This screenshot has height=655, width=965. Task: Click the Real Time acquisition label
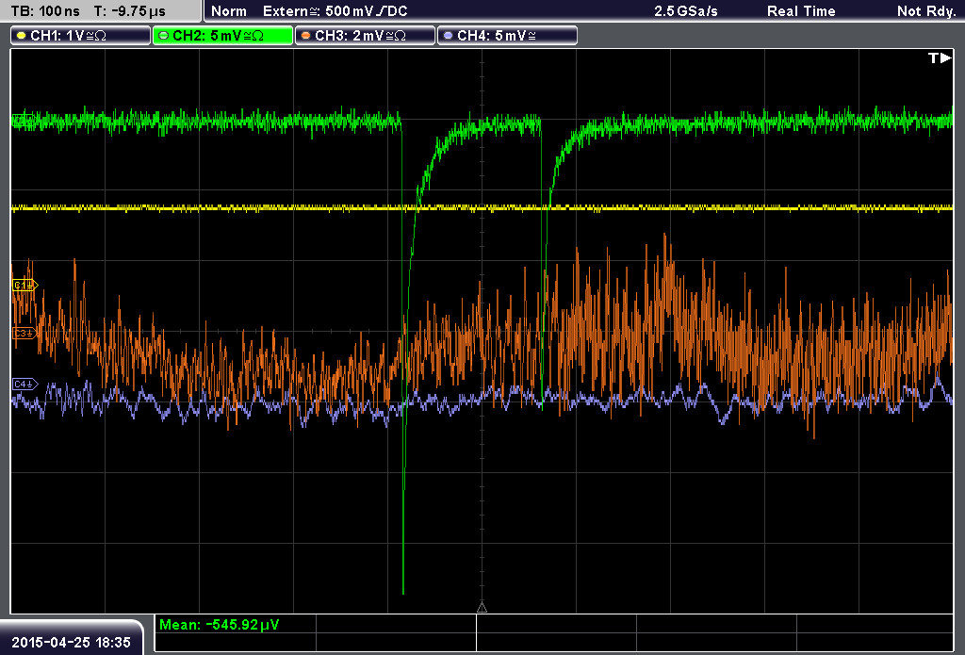pos(801,11)
